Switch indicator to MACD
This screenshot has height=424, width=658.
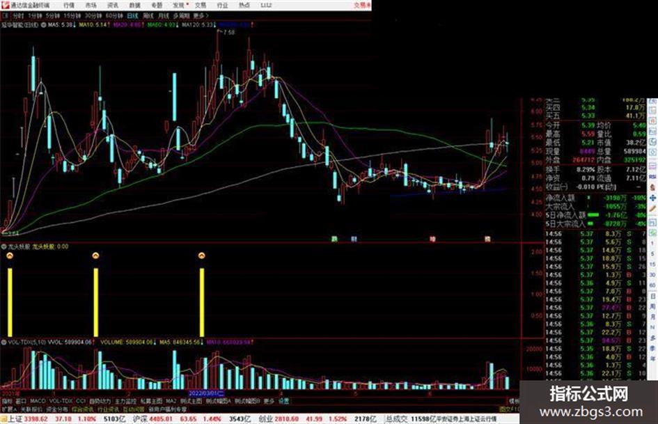click(x=38, y=401)
